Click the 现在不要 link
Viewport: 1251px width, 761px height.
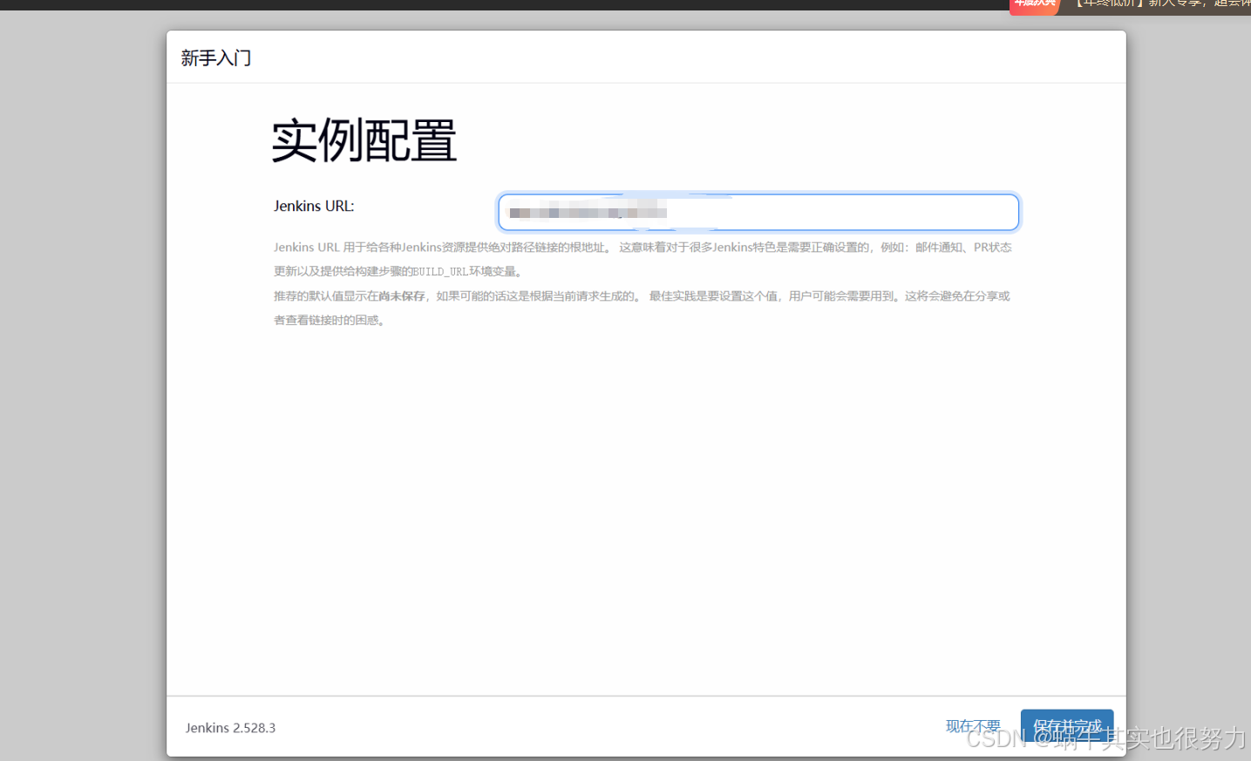973,726
